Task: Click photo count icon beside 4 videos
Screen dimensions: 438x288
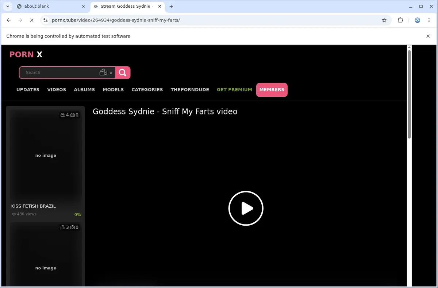Action: click(73, 115)
